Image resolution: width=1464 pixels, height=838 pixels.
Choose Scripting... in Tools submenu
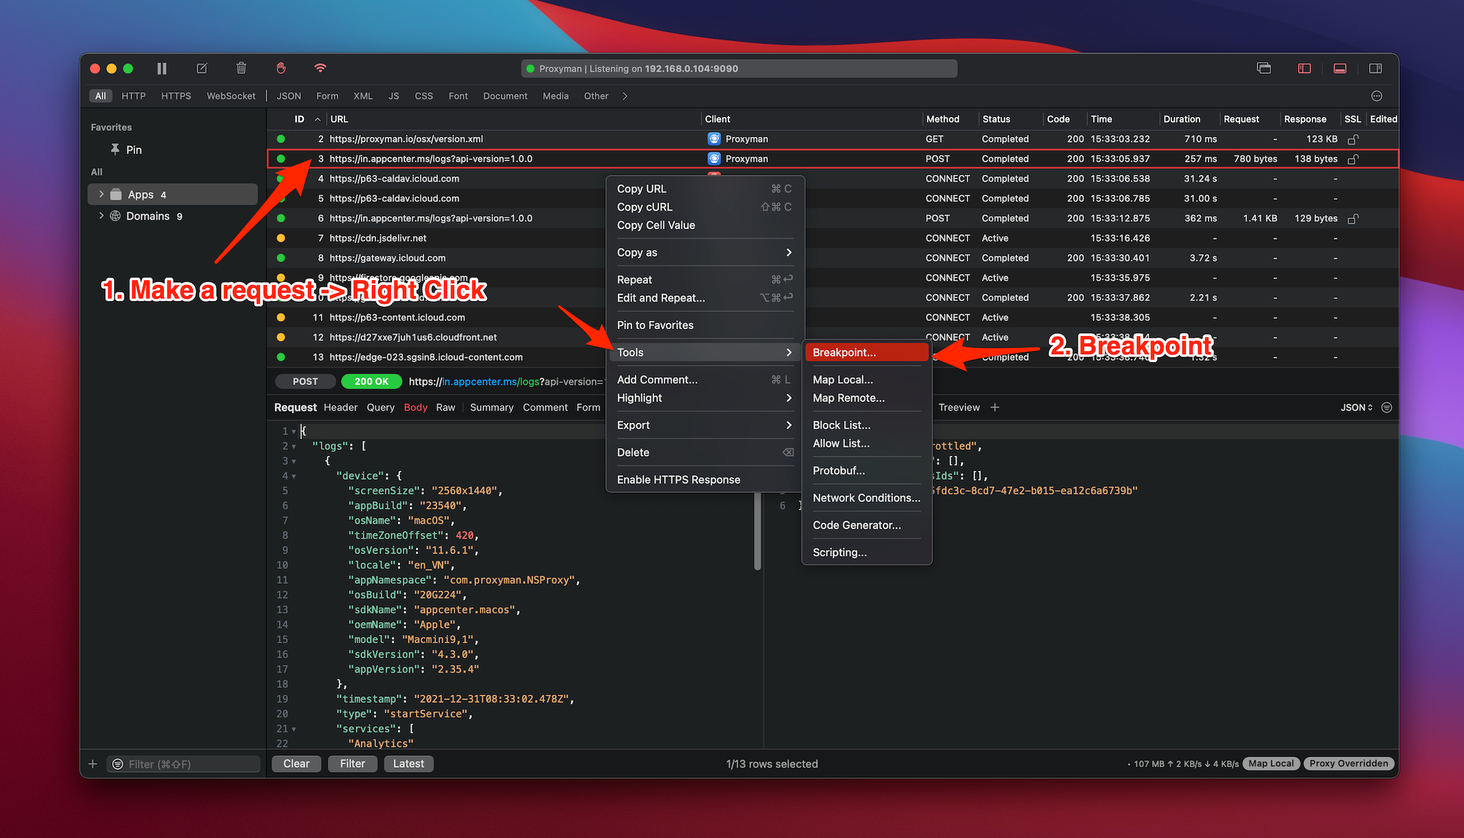click(x=867, y=552)
